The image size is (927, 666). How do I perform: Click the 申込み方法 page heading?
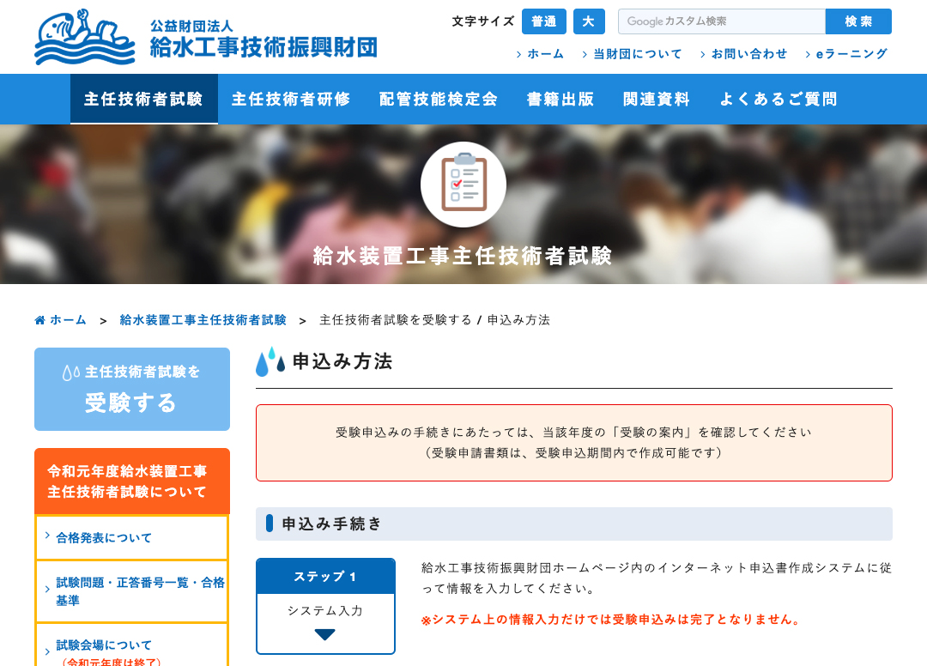click(x=342, y=361)
